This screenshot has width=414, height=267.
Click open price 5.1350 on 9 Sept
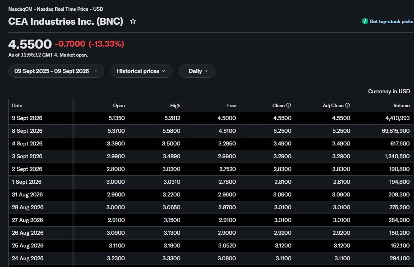click(x=116, y=118)
